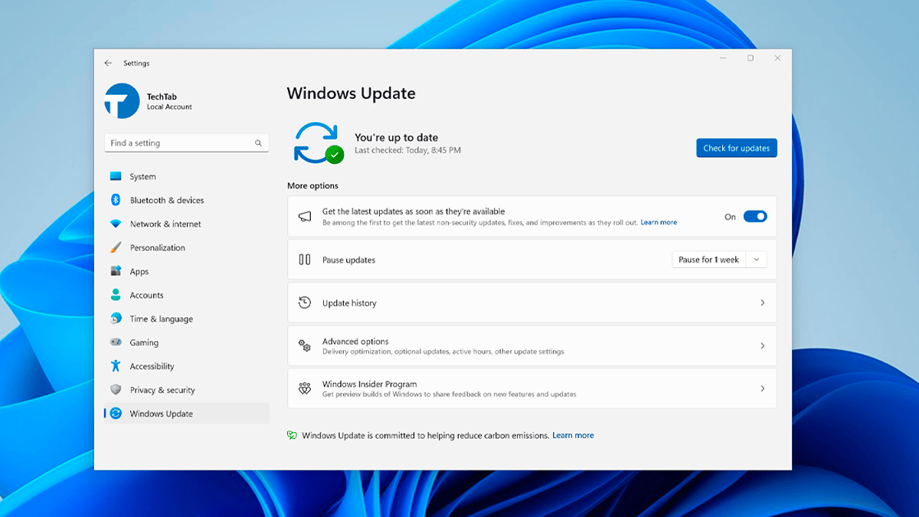The width and height of the screenshot is (919, 517).
Task: Click the Time & language globe icon
Action: 116,319
